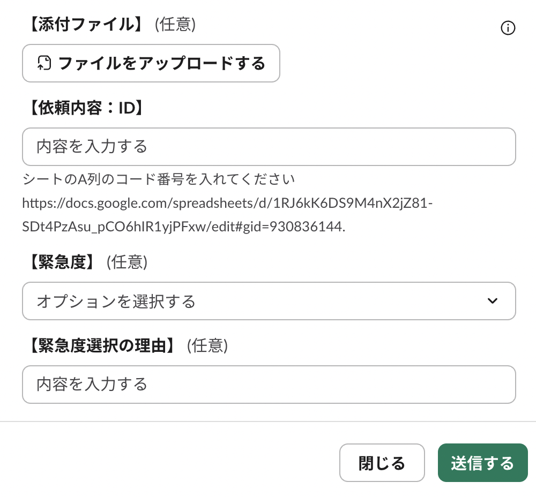
Task: Open the 緊急度 options dropdown
Action: 269,301
